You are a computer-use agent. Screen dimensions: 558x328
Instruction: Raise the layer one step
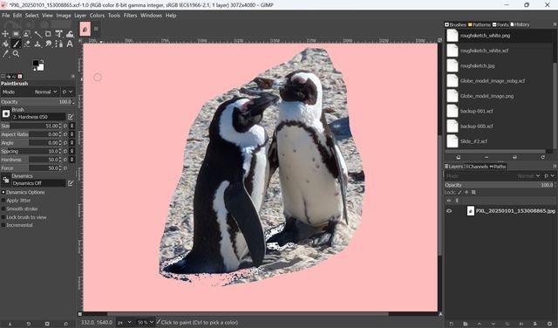(480, 324)
